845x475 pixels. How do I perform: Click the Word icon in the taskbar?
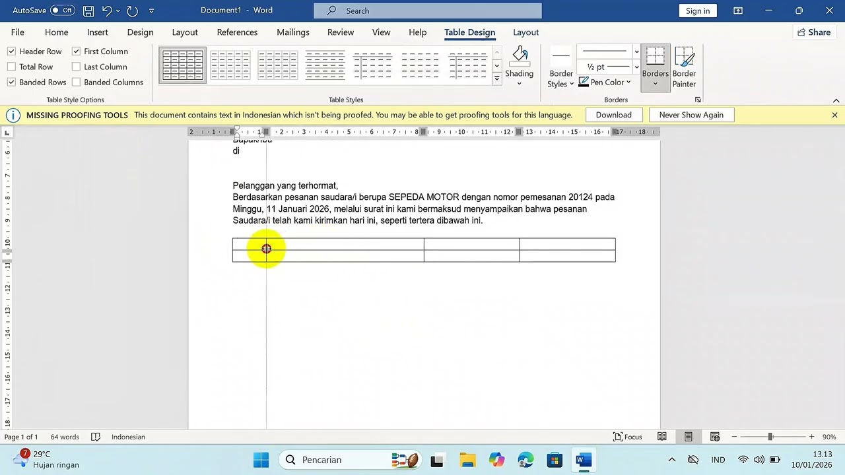[584, 460]
